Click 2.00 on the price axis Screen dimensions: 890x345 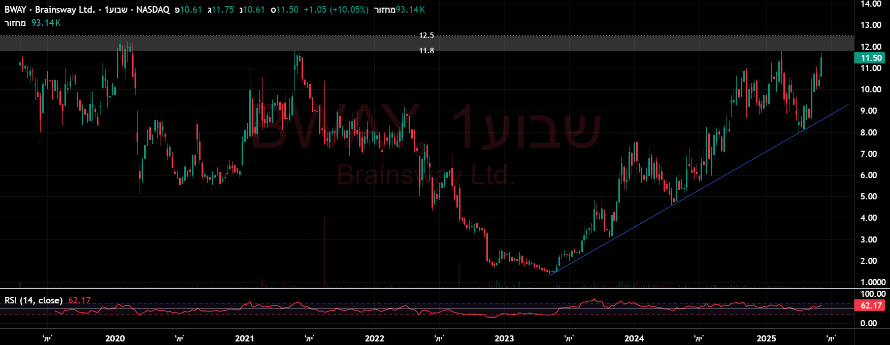869,261
